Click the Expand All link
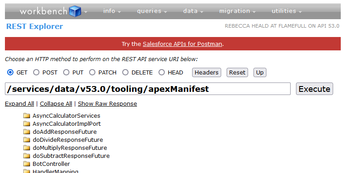Screen dimensions: 343x173 point(19,104)
